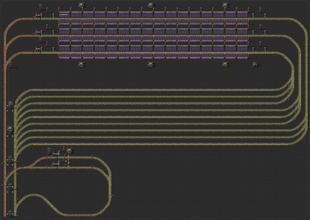Click the outermost rail signal right of the top lane
Image resolution: width=310 pixels, height=220 pixels.
265,15
